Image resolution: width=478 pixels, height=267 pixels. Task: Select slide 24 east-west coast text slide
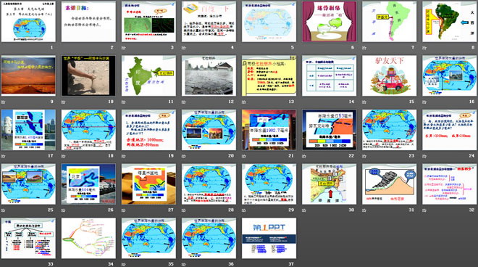(450, 130)
